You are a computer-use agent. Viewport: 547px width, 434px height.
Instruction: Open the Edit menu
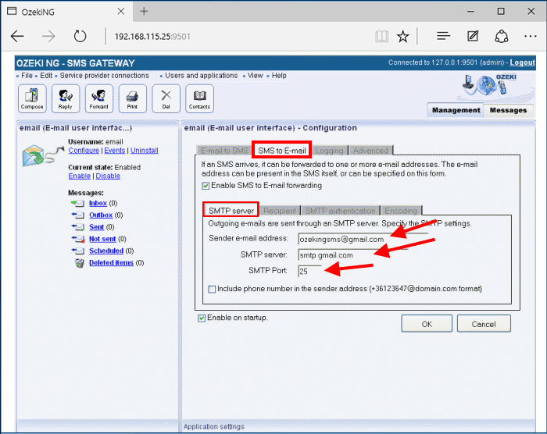[x=46, y=76]
